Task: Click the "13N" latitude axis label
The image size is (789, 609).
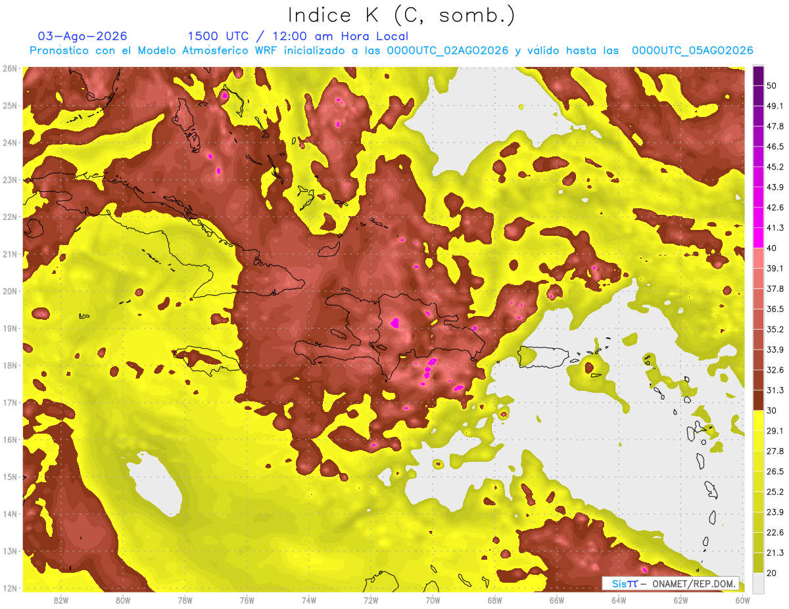Action: [x=10, y=551]
